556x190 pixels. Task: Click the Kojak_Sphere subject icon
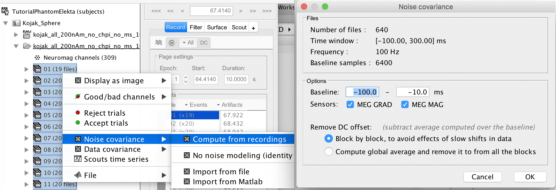click(x=16, y=23)
